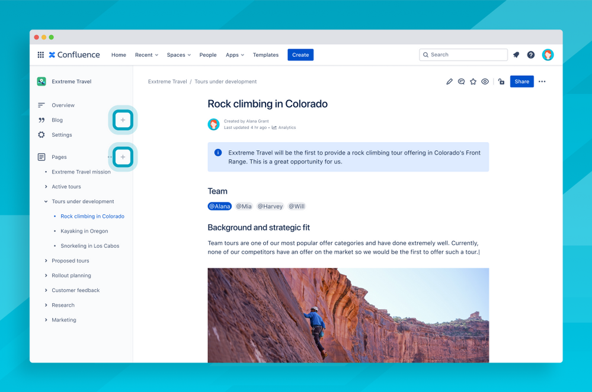Click the Blog quote icon

pyautogui.click(x=41, y=120)
